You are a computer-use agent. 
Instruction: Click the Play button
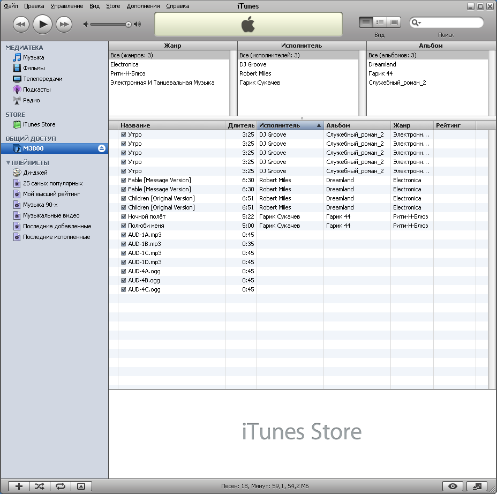(43, 24)
